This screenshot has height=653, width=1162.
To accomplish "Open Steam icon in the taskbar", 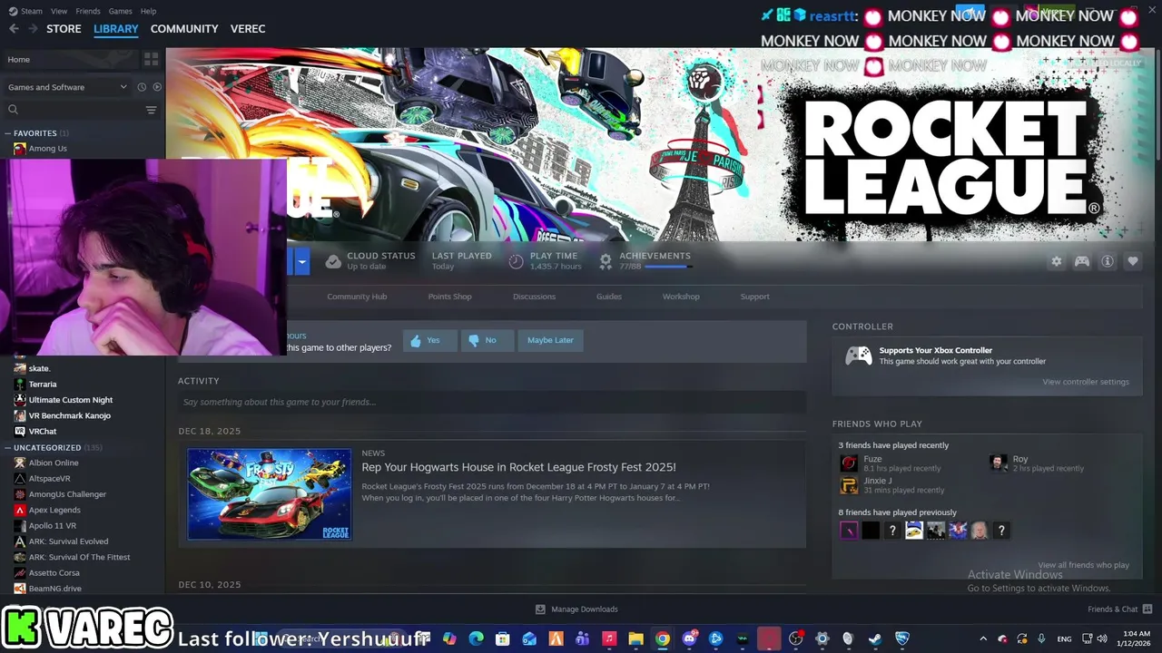I will pos(874,639).
